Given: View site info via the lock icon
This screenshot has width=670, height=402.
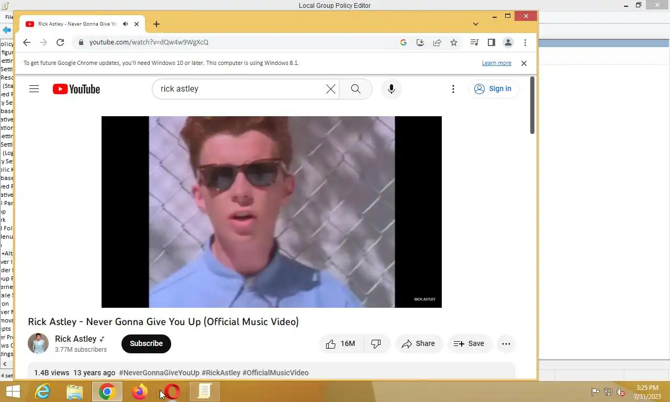Looking at the screenshot, I should coord(81,42).
